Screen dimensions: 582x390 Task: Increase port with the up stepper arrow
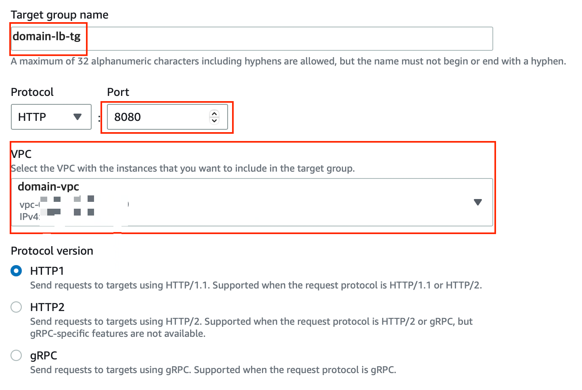pyautogui.click(x=214, y=114)
